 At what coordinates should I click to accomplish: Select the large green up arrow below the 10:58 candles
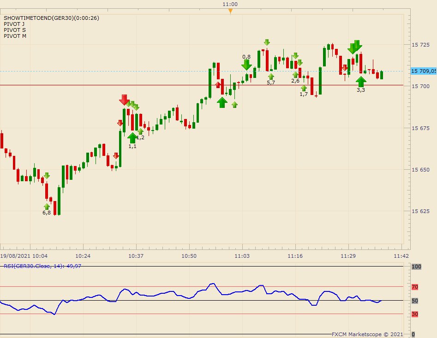(222, 102)
